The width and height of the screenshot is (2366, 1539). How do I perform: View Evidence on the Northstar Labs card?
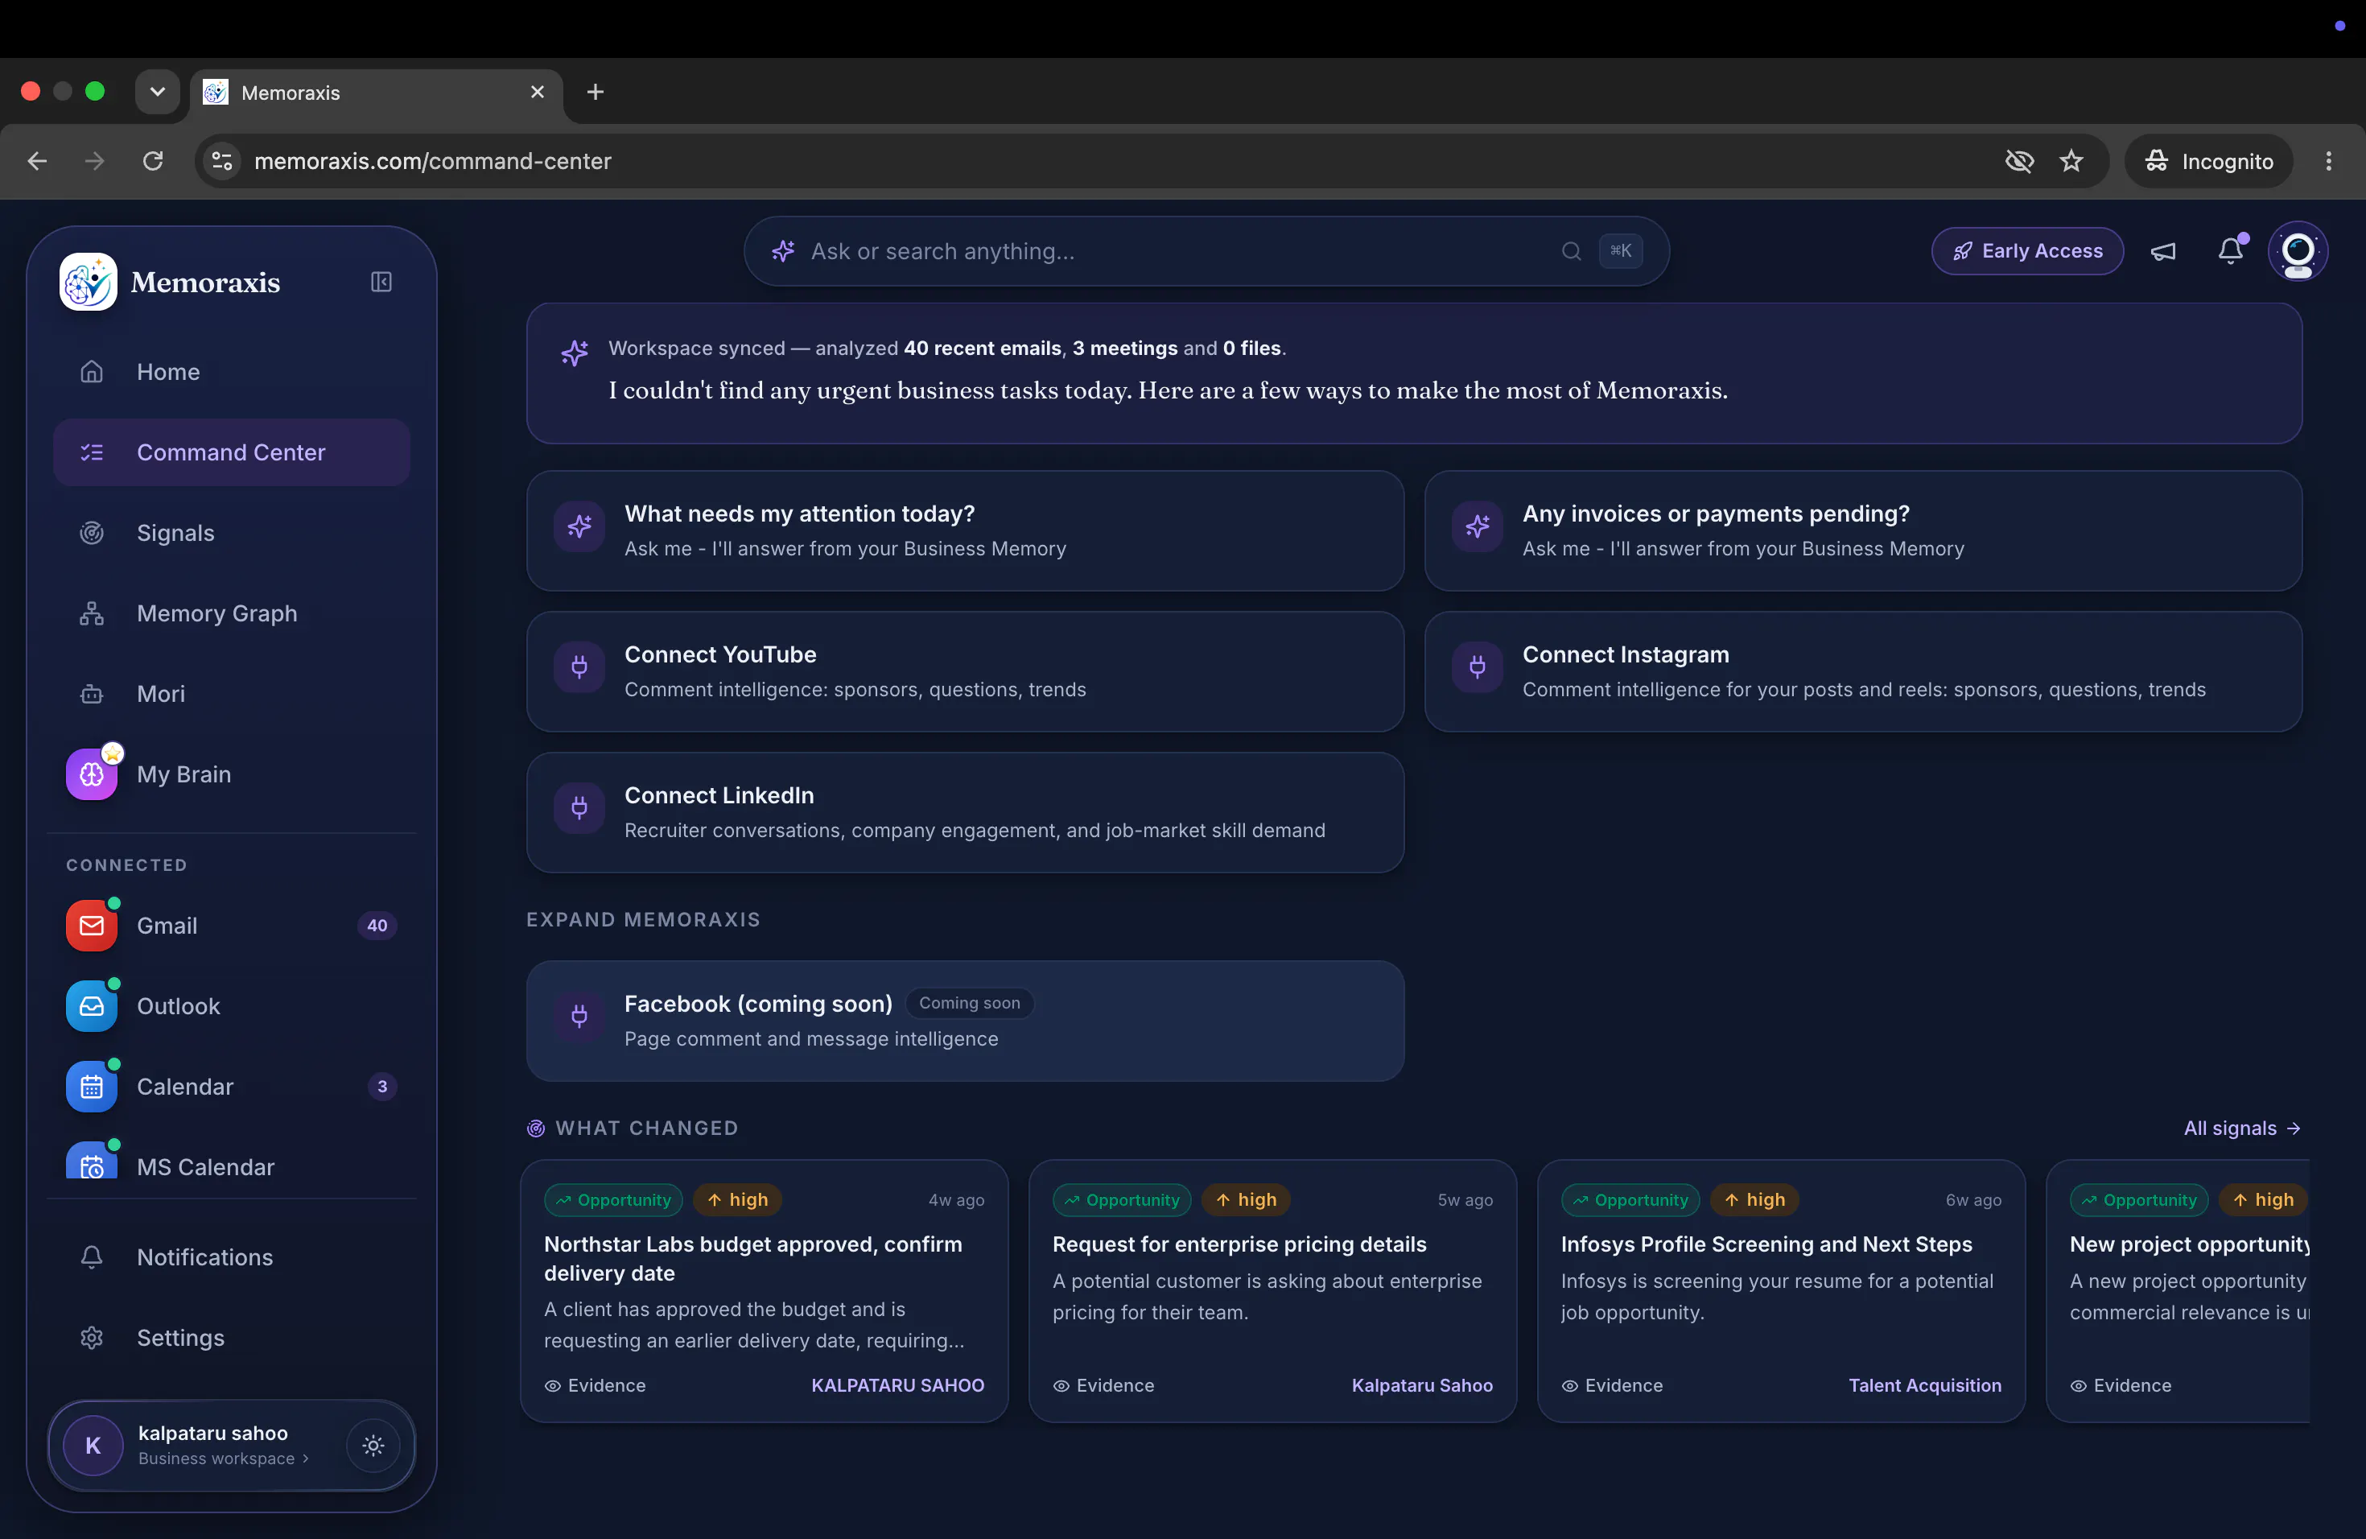click(x=595, y=1385)
